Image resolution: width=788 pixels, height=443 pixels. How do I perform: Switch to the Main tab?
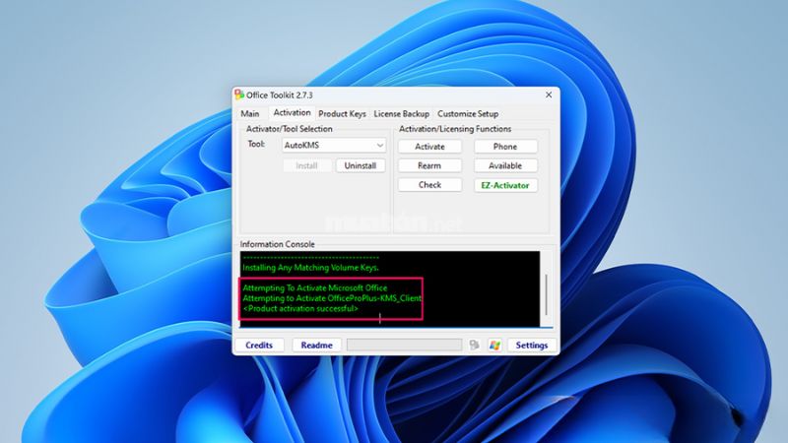pyautogui.click(x=250, y=114)
